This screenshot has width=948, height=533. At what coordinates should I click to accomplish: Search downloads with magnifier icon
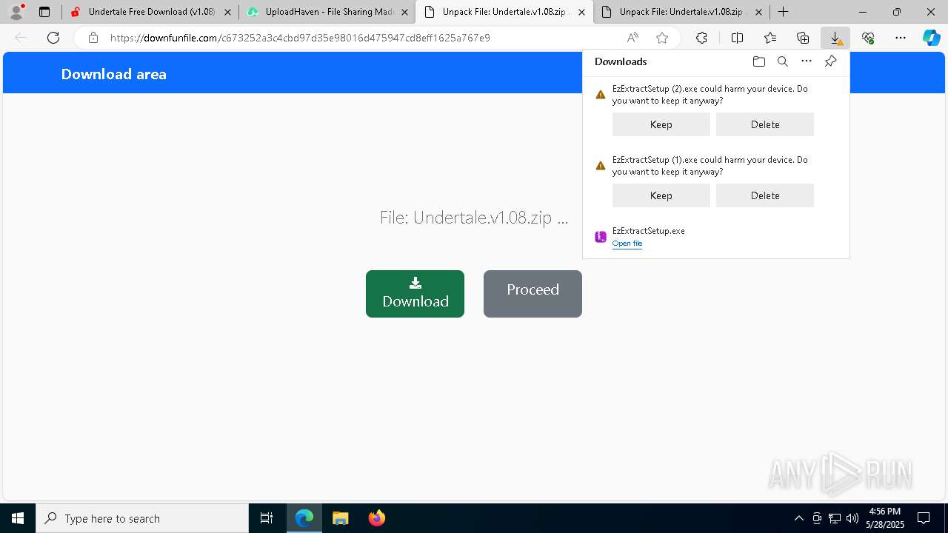pyautogui.click(x=782, y=61)
